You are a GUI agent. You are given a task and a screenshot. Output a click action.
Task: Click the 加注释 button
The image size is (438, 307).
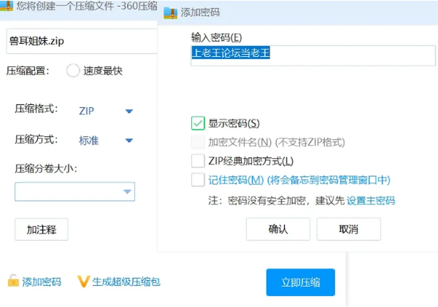coord(42,230)
